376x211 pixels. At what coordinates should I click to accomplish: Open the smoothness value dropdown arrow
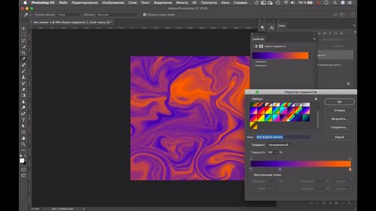click(x=277, y=152)
